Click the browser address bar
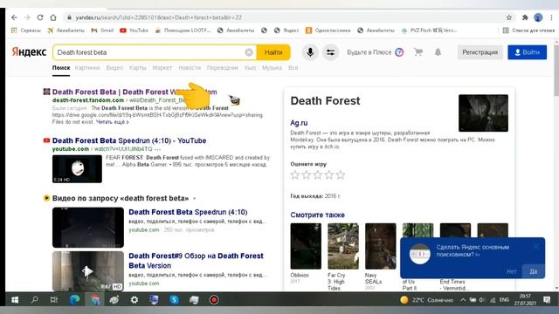Viewport: 559px width, 314px height. [x=286, y=17]
